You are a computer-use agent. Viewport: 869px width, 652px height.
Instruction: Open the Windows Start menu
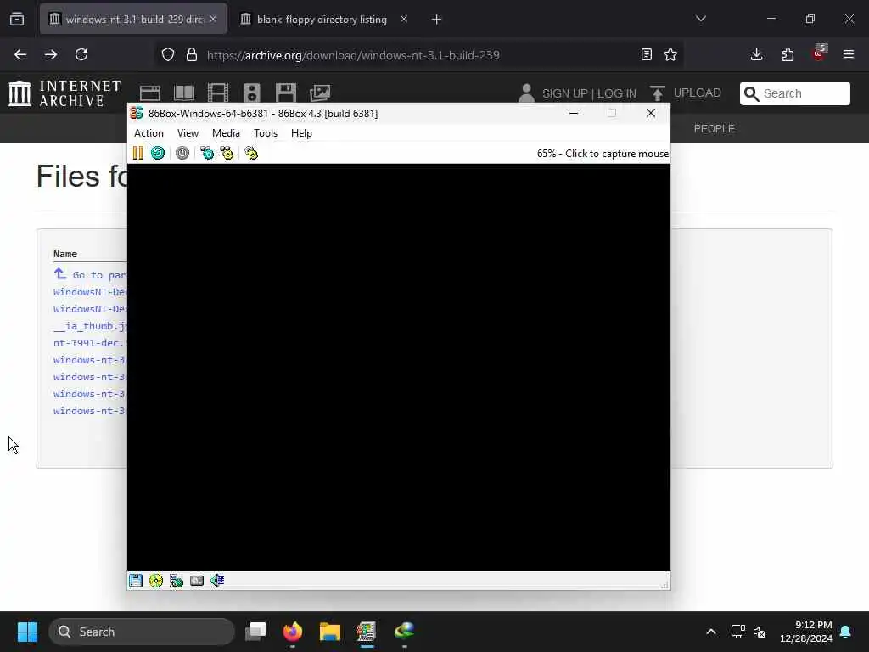click(27, 632)
